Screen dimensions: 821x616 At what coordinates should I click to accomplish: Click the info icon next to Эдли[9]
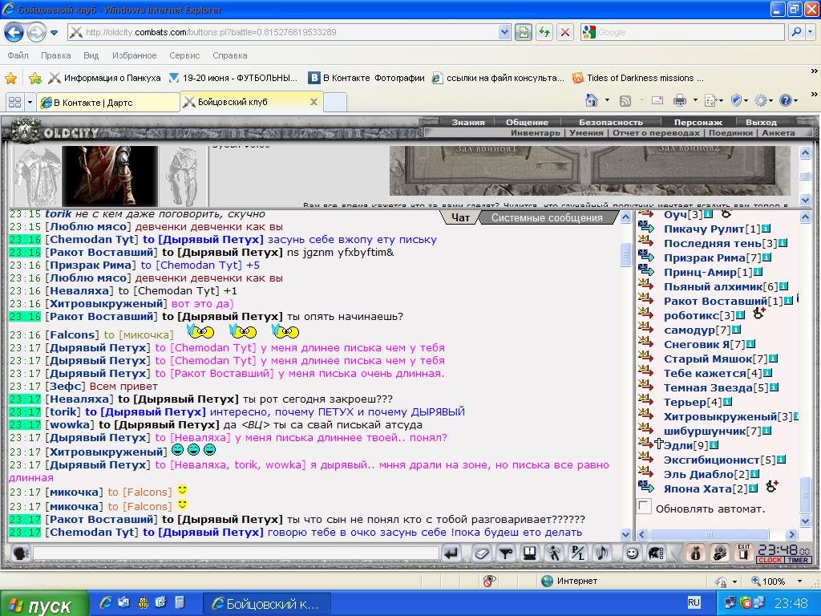pos(713,445)
